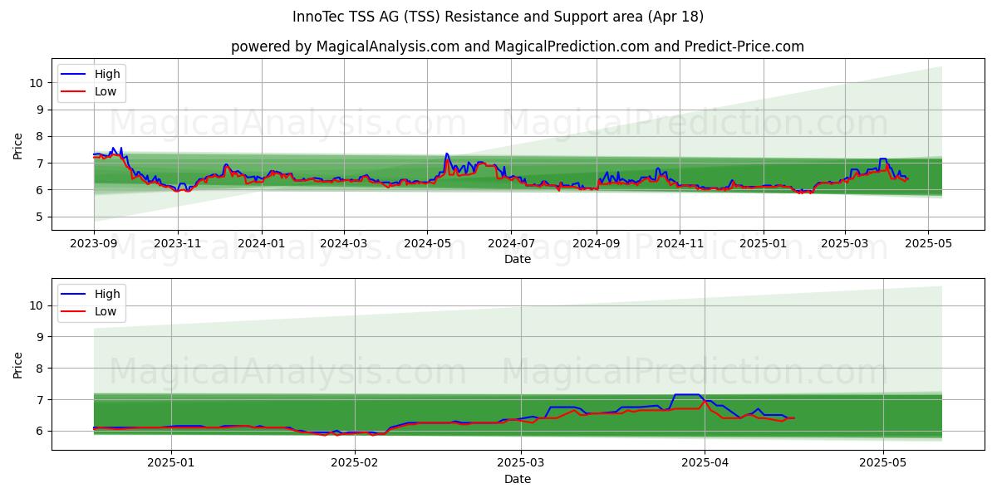Click the '2024-03' x-axis label on top chart
Image resolution: width=997 pixels, height=498 pixels.
[x=344, y=243]
